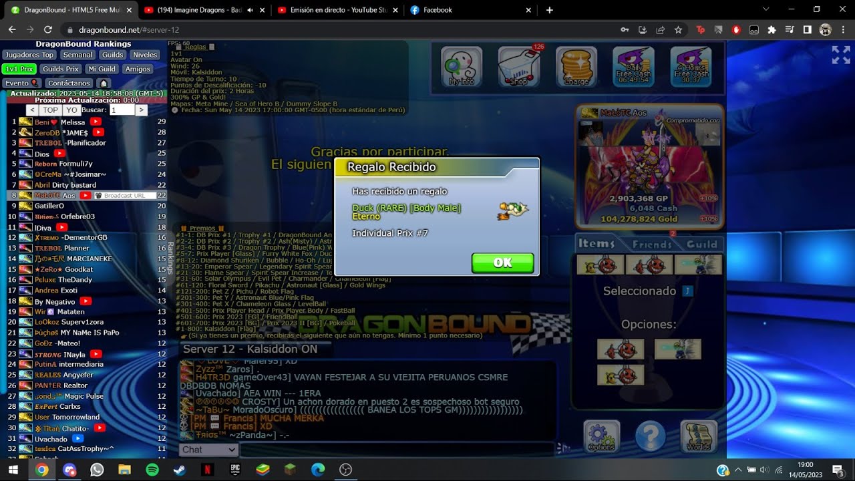Click the Buscar rank input field
Image resolution: width=855 pixels, height=481 pixels.
122,110
